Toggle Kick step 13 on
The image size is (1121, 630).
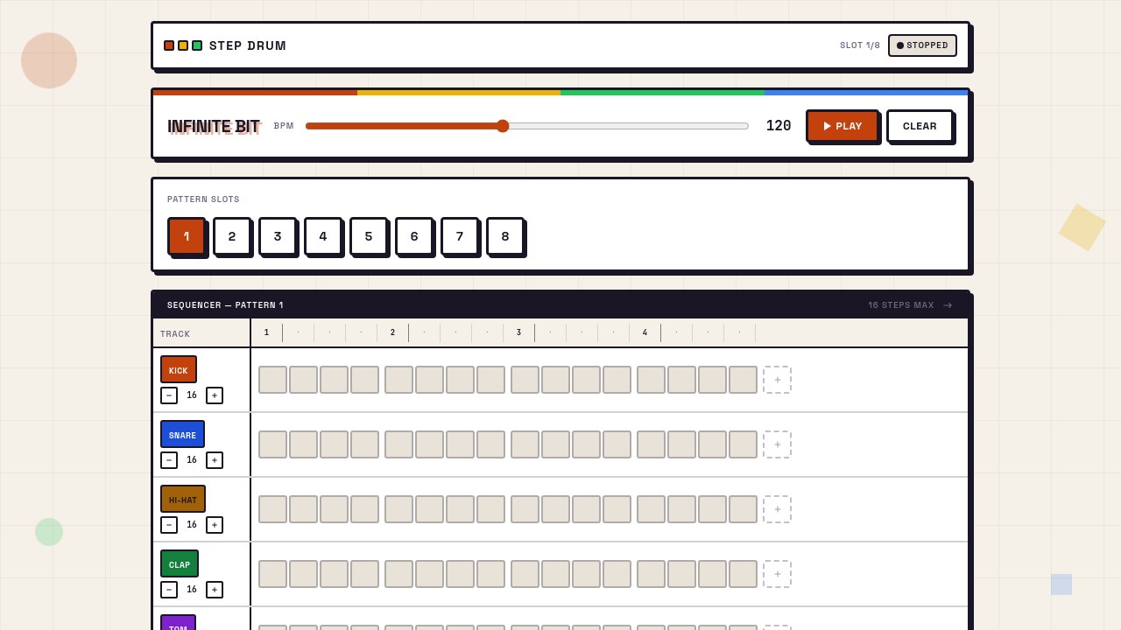[x=651, y=380]
